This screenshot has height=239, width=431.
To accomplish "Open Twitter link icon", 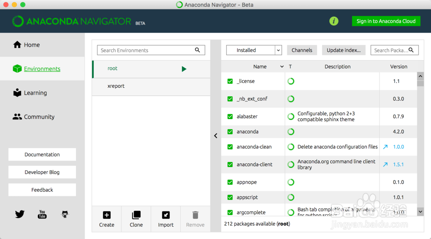I will pyautogui.click(x=20, y=214).
